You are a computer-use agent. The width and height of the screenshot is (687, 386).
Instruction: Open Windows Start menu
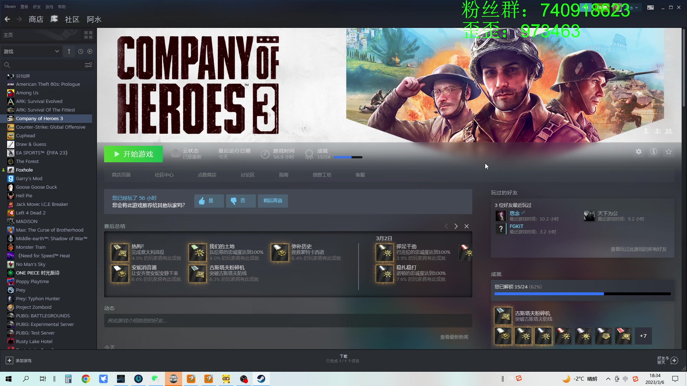coord(9,379)
